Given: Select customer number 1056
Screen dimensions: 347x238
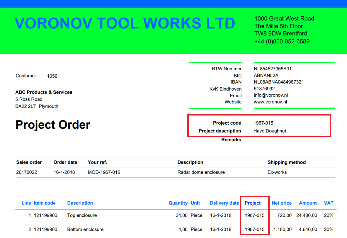Looking at the screenshot, I should coord(52,76).
